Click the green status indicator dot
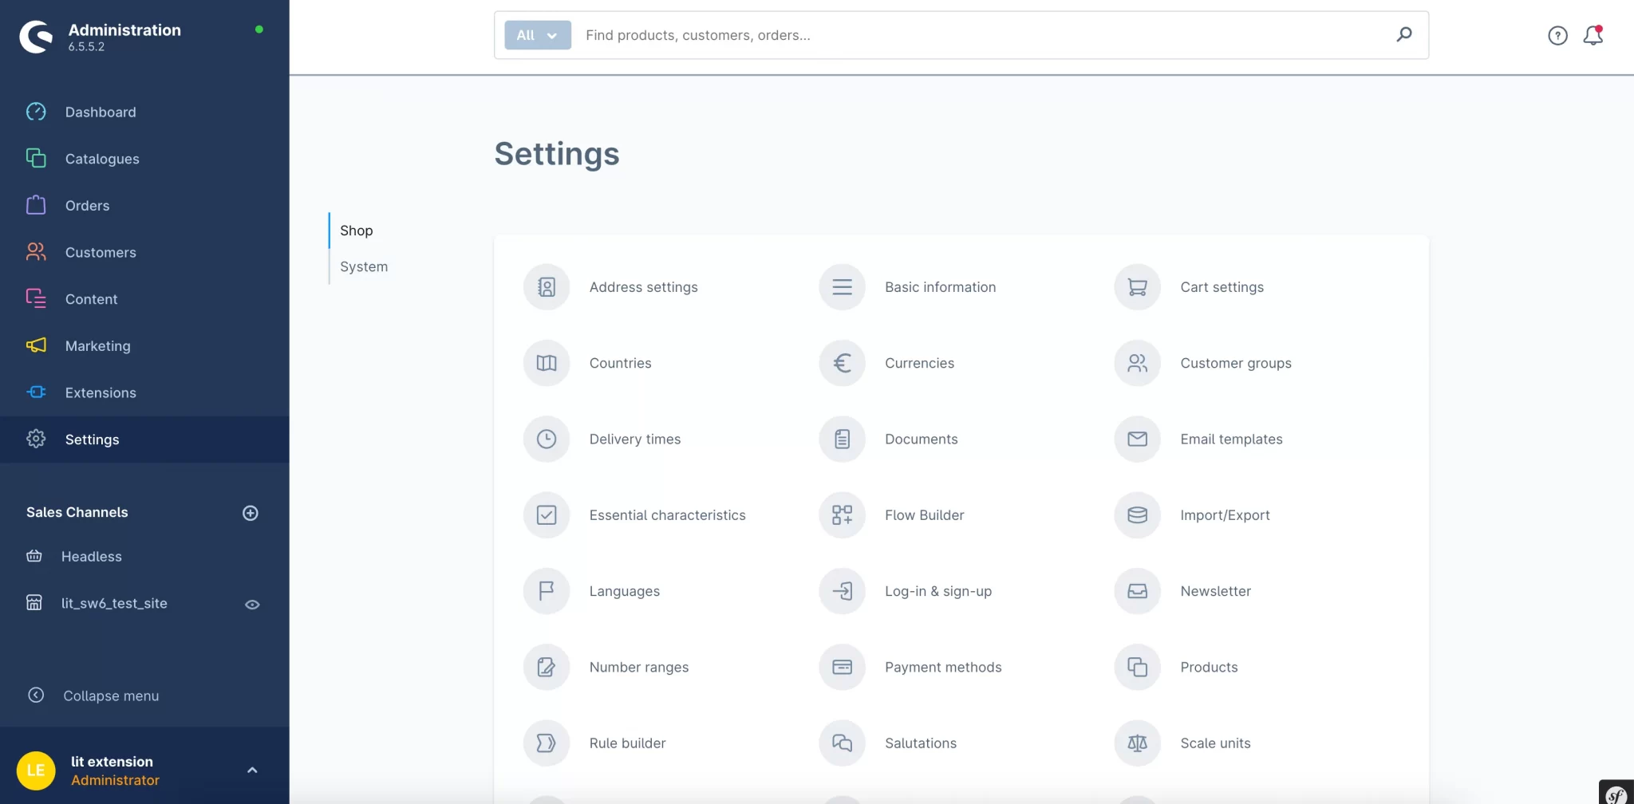Screen dimensions: 1634x804 [x=259, y=30]
